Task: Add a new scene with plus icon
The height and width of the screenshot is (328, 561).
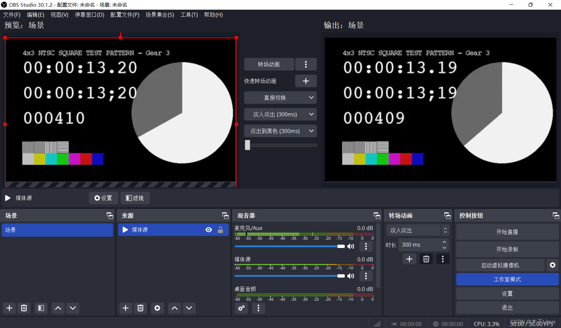Action: click(9, 308)
